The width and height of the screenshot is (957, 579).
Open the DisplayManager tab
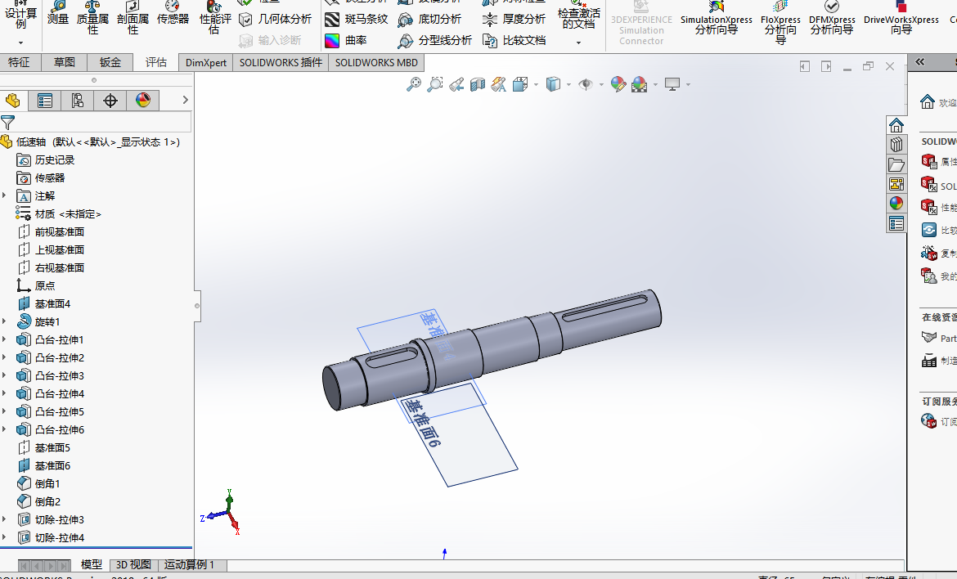tap(143, 100)
